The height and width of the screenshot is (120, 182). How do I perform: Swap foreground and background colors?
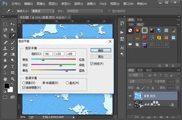12,84
